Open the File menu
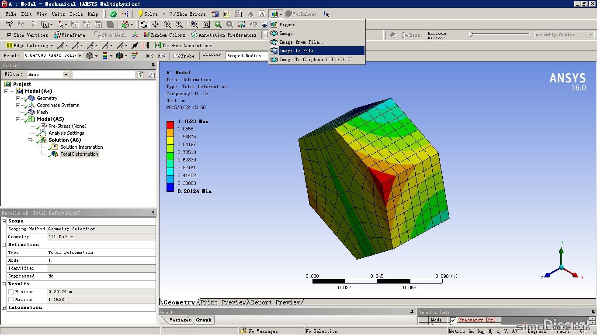 click(11, 14)
